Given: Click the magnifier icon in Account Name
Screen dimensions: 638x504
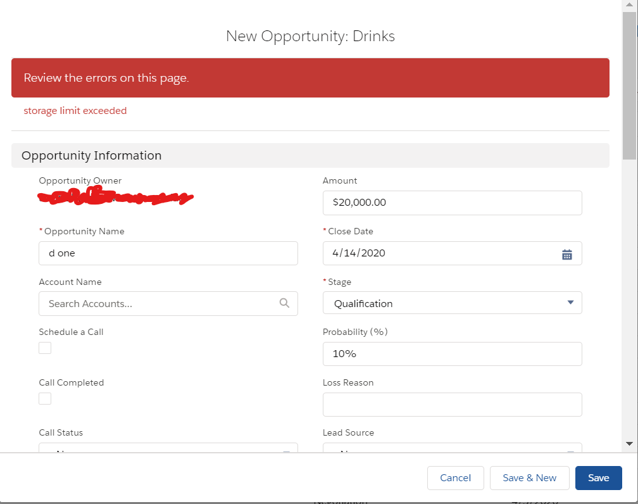Looking at the screenshot, I should point(284,303).
